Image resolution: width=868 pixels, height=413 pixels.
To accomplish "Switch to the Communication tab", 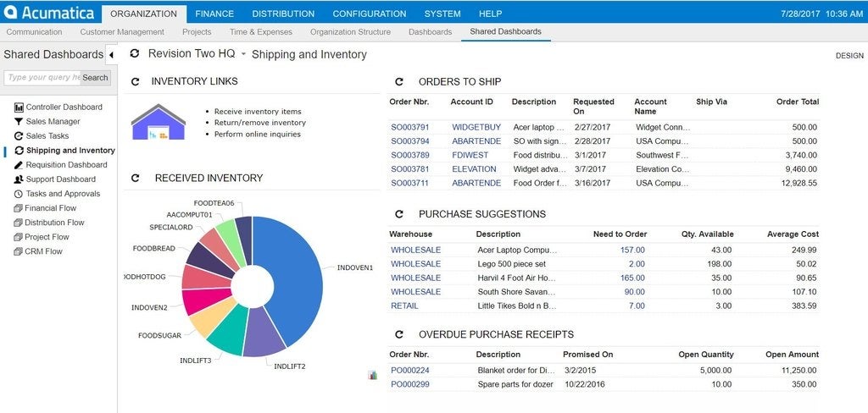I will pos(34,32).
